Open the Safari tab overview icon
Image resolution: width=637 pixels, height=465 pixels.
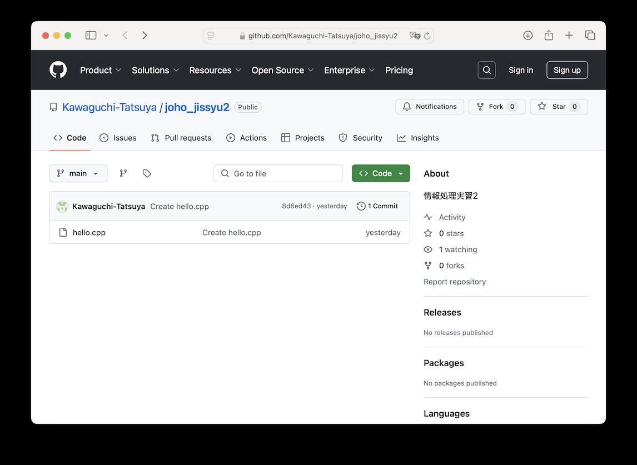[x=590, y=36]
